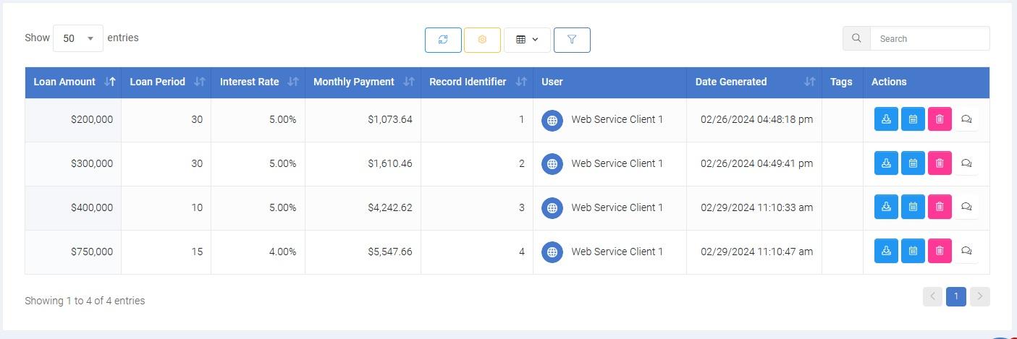Sort by Loan Amount column
Viewport: 1017px width, 339px height.
pyautogui.click(x=73, y=82)
